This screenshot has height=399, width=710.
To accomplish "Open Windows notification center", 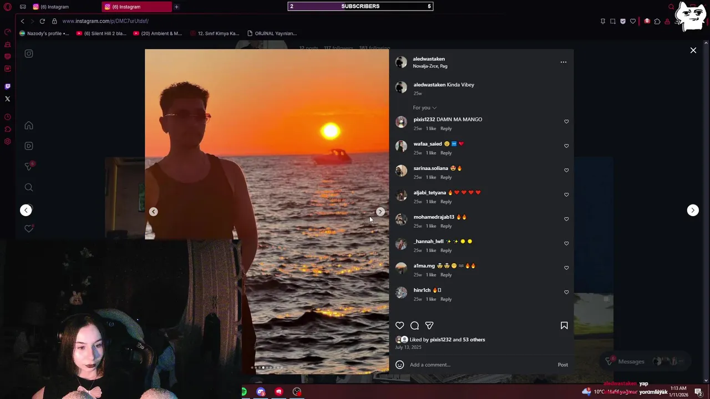I will 698,392.
